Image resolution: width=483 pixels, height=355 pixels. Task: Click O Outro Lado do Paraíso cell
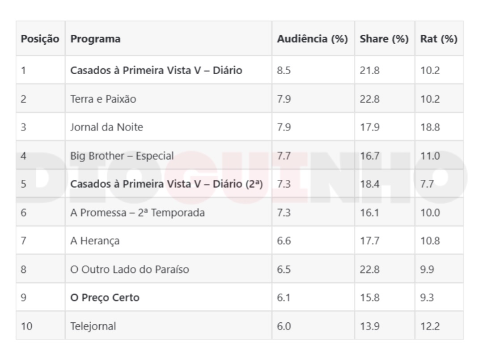coord(169,269)
